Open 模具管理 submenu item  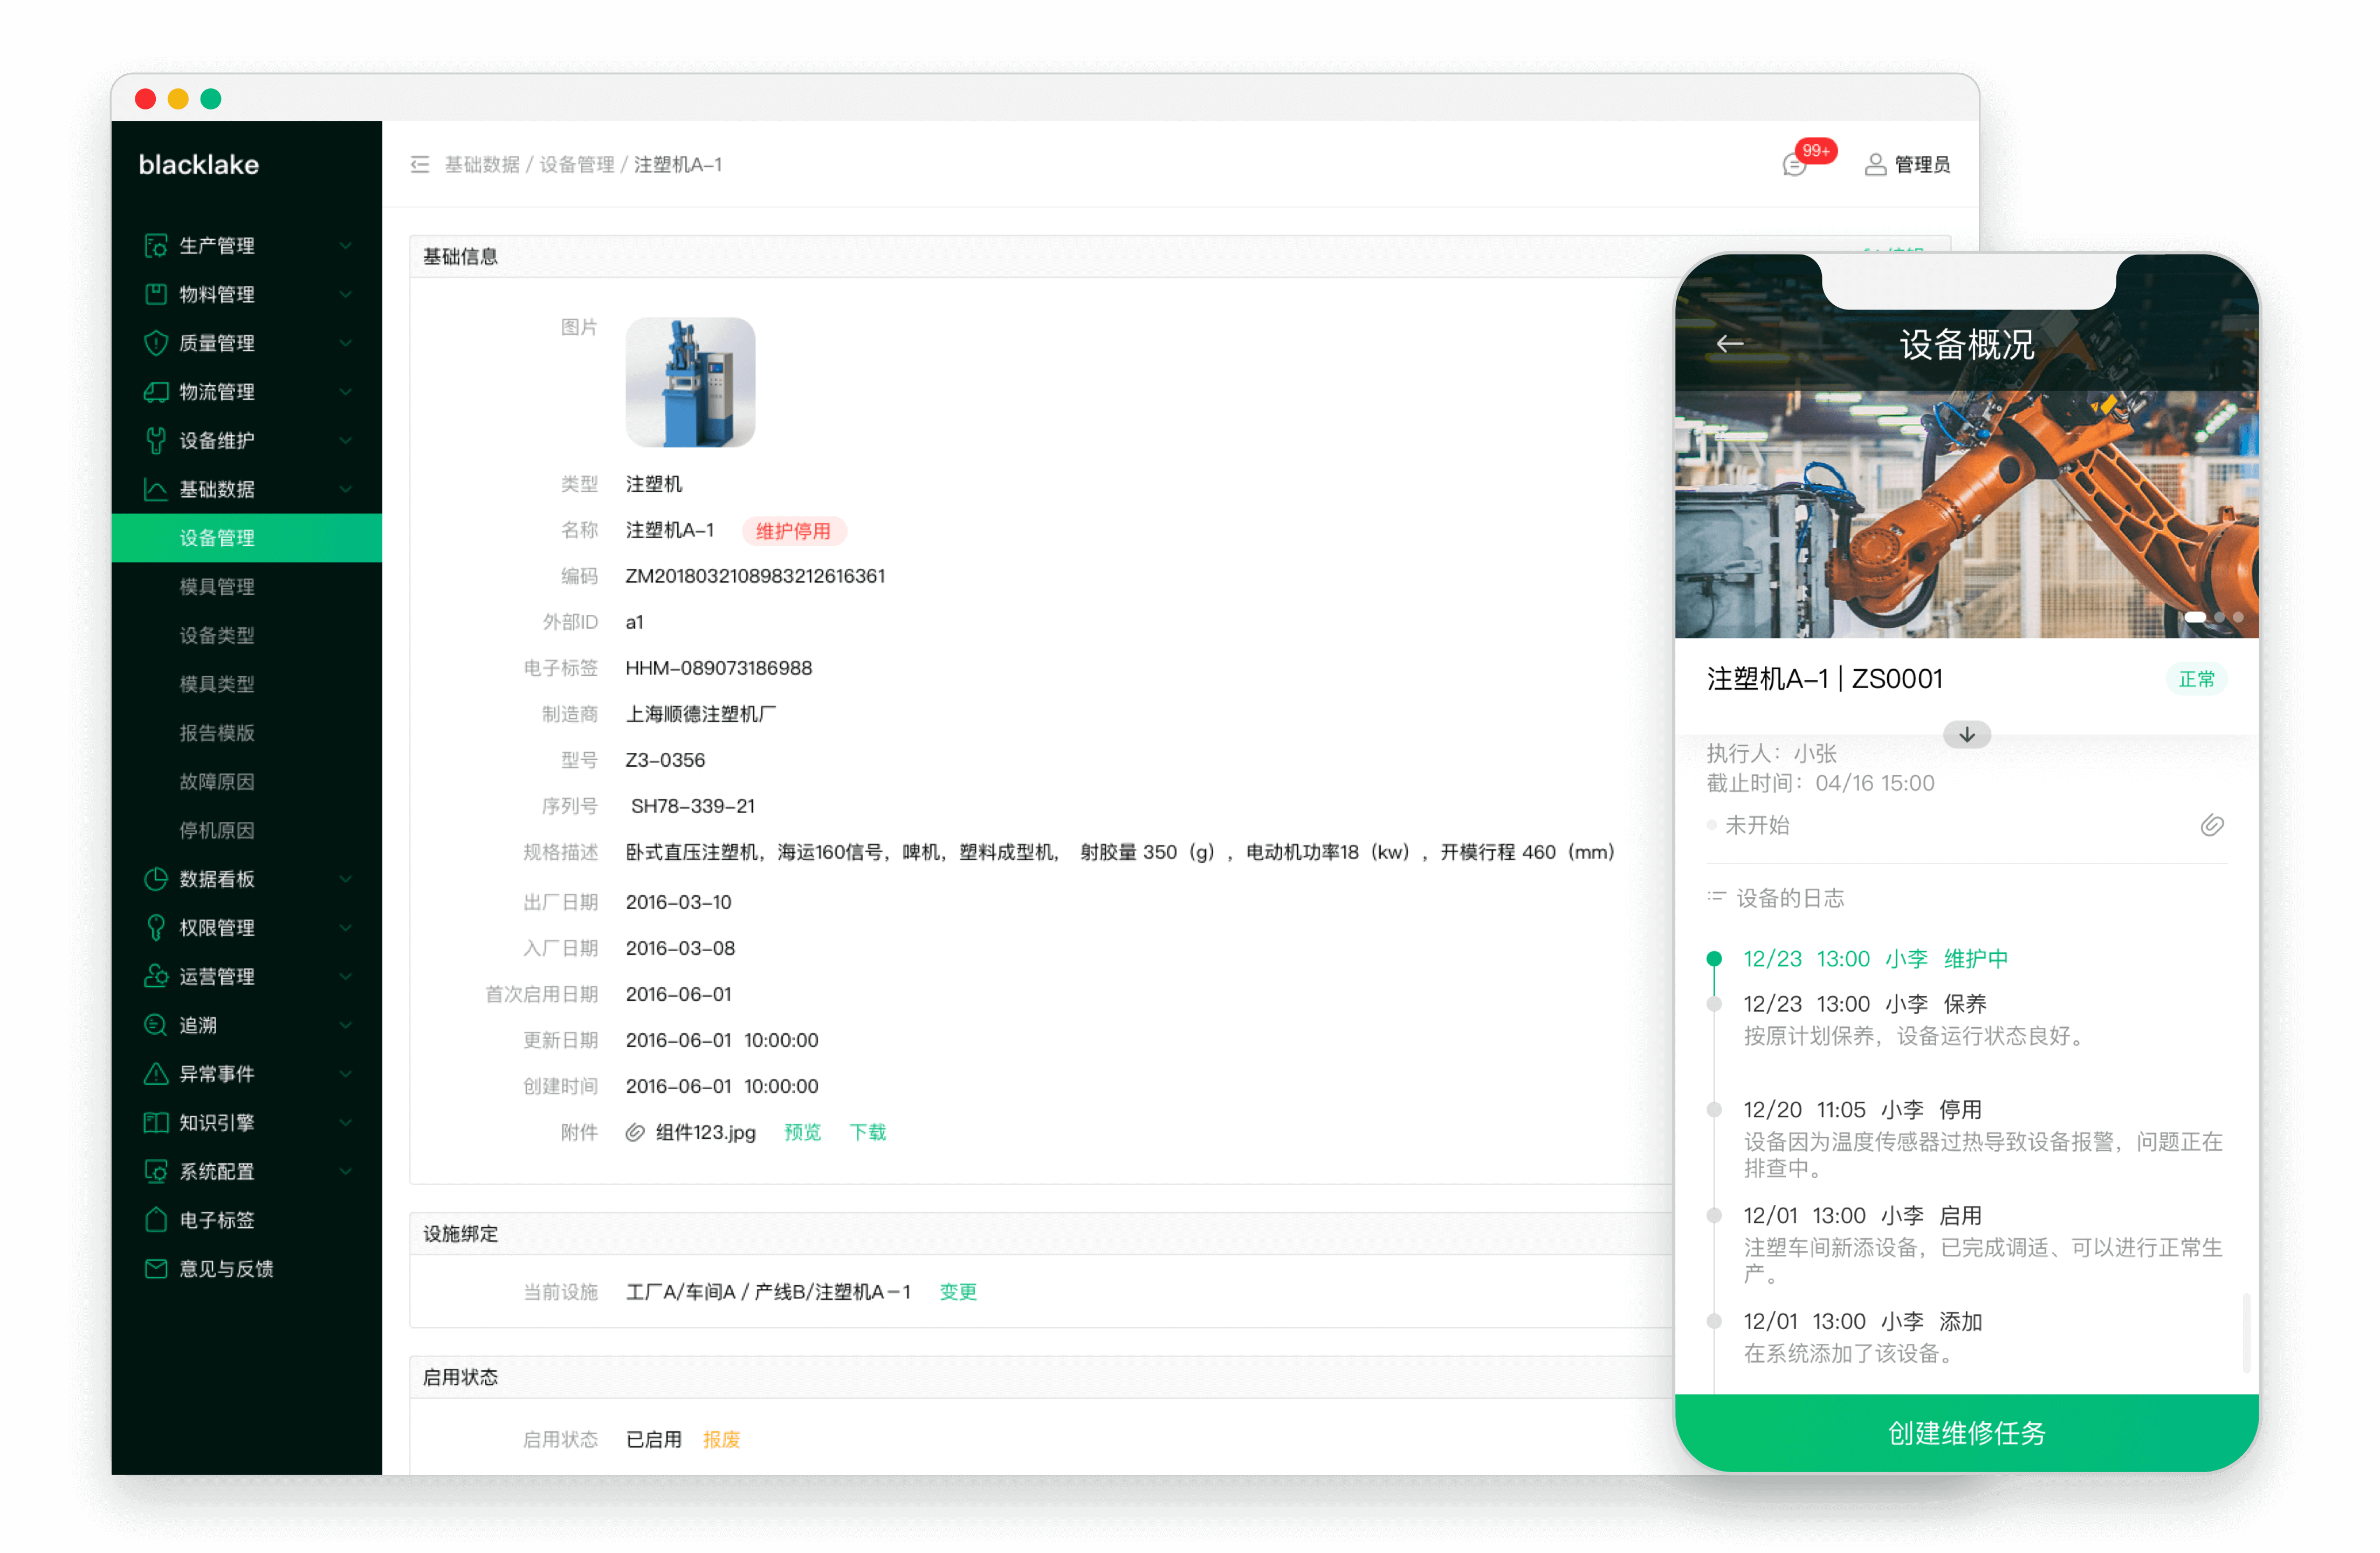[x=217, y=587]
